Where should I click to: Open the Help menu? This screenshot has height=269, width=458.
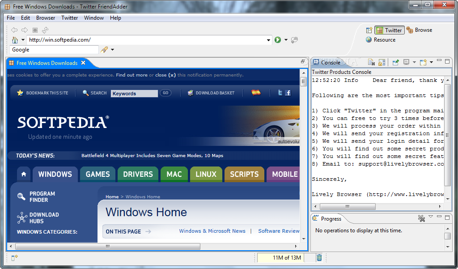click(115, 18)
